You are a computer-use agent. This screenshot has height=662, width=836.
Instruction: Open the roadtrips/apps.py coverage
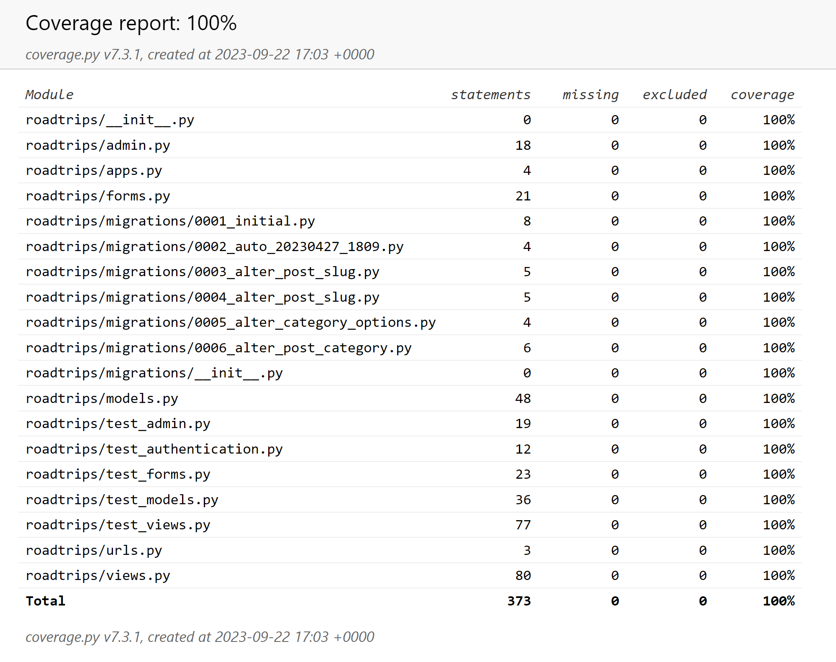(94, 170)
